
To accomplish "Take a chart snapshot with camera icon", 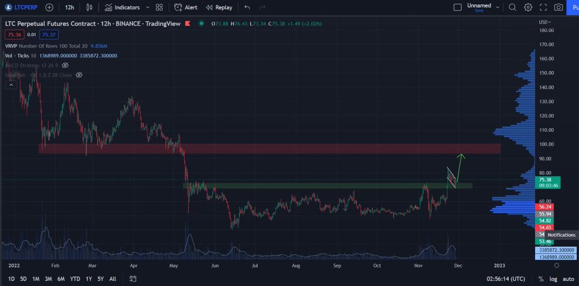I will click(558, 7).
